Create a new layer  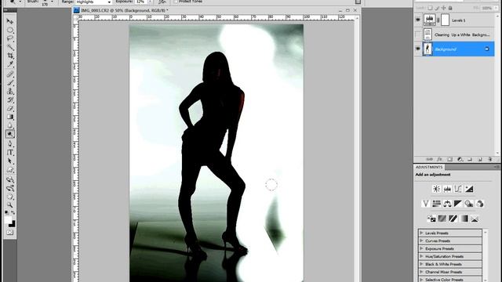tap(480, 159)
